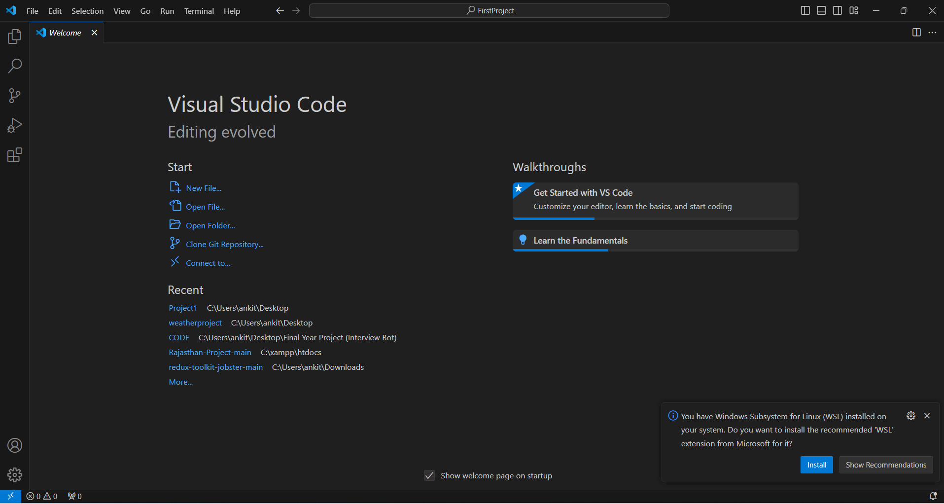Toggle the bottom panel layout icon
944x504 pixels.
coord(821,10)
